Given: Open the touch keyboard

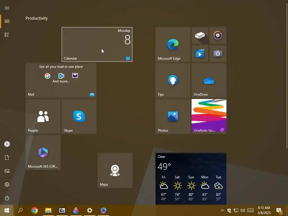Looking at the screenshot, I should [x=250, y=210].
